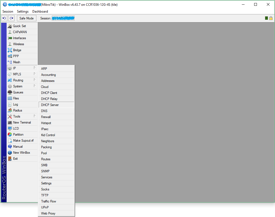Open the Dashboard menu
This screenshot has height=217, width=275.
[x=40, y=12]
